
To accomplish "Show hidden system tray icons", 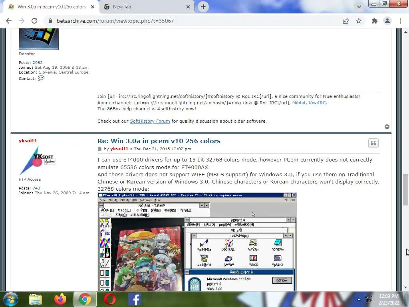I will 359,299.
